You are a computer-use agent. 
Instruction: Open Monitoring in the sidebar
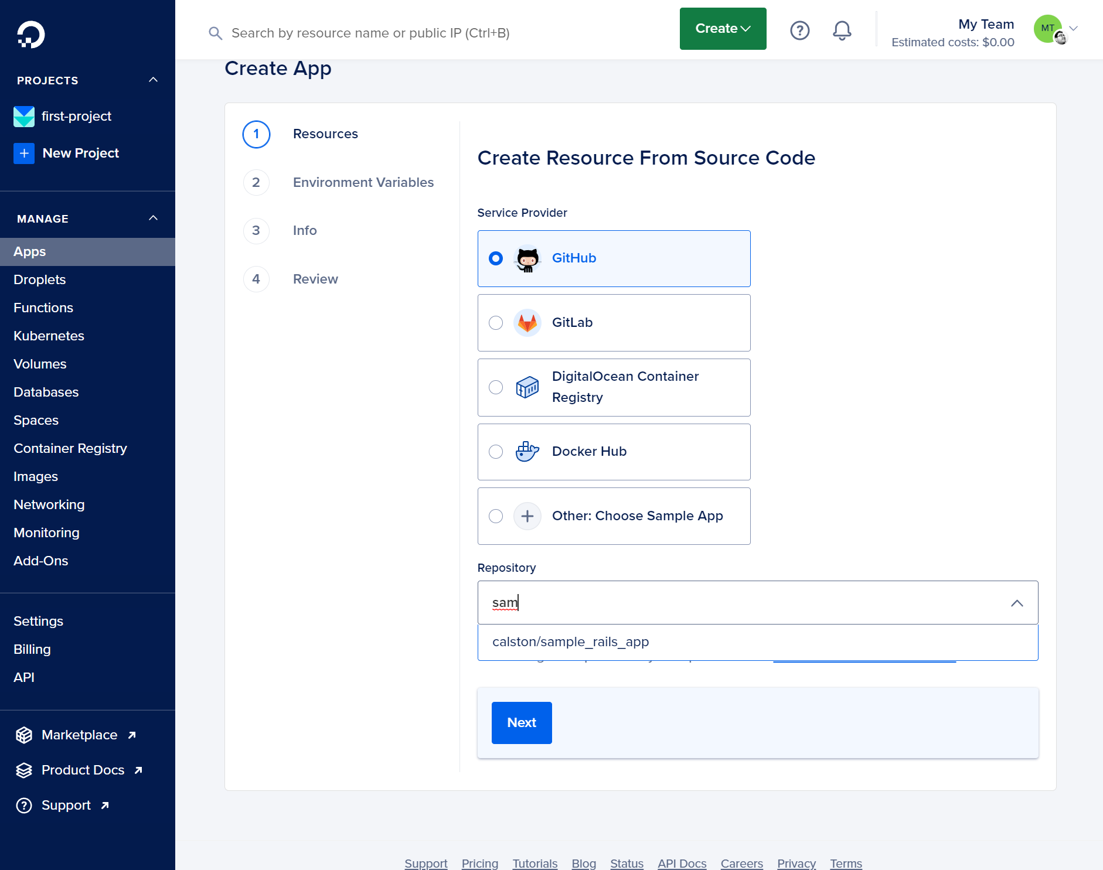coord(87,533)
